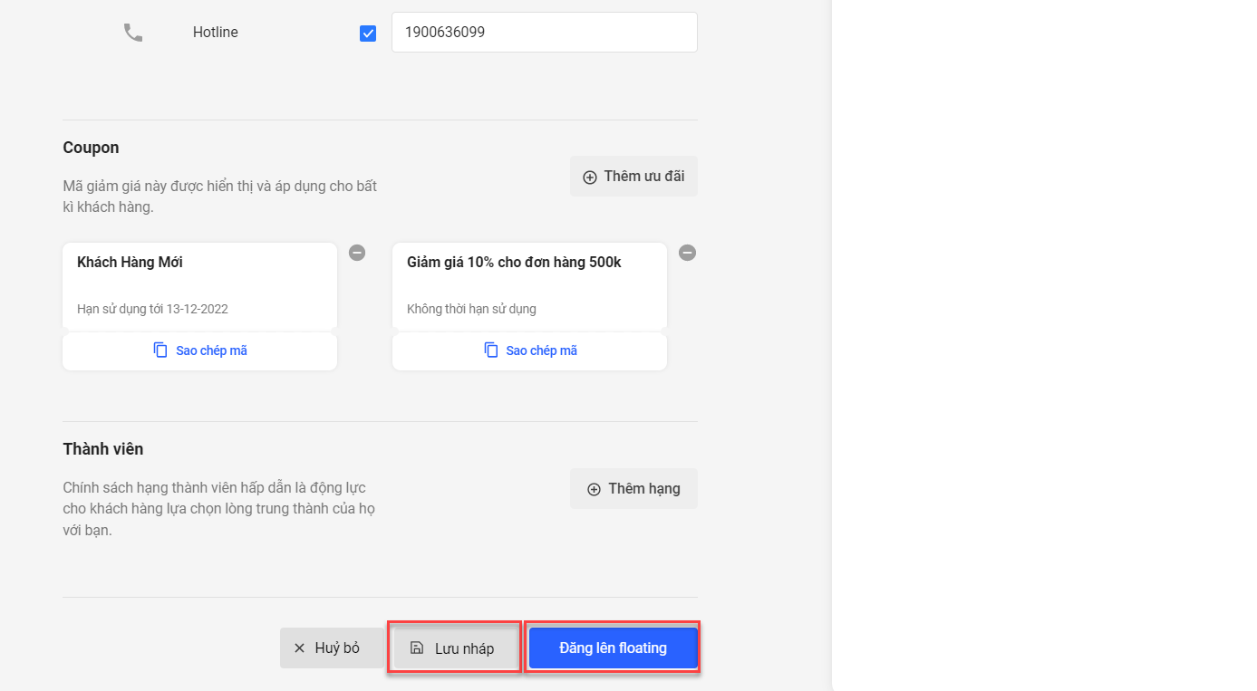
Task: Uncheck the Hotline checkbox
Action: (x=368, y=34)
